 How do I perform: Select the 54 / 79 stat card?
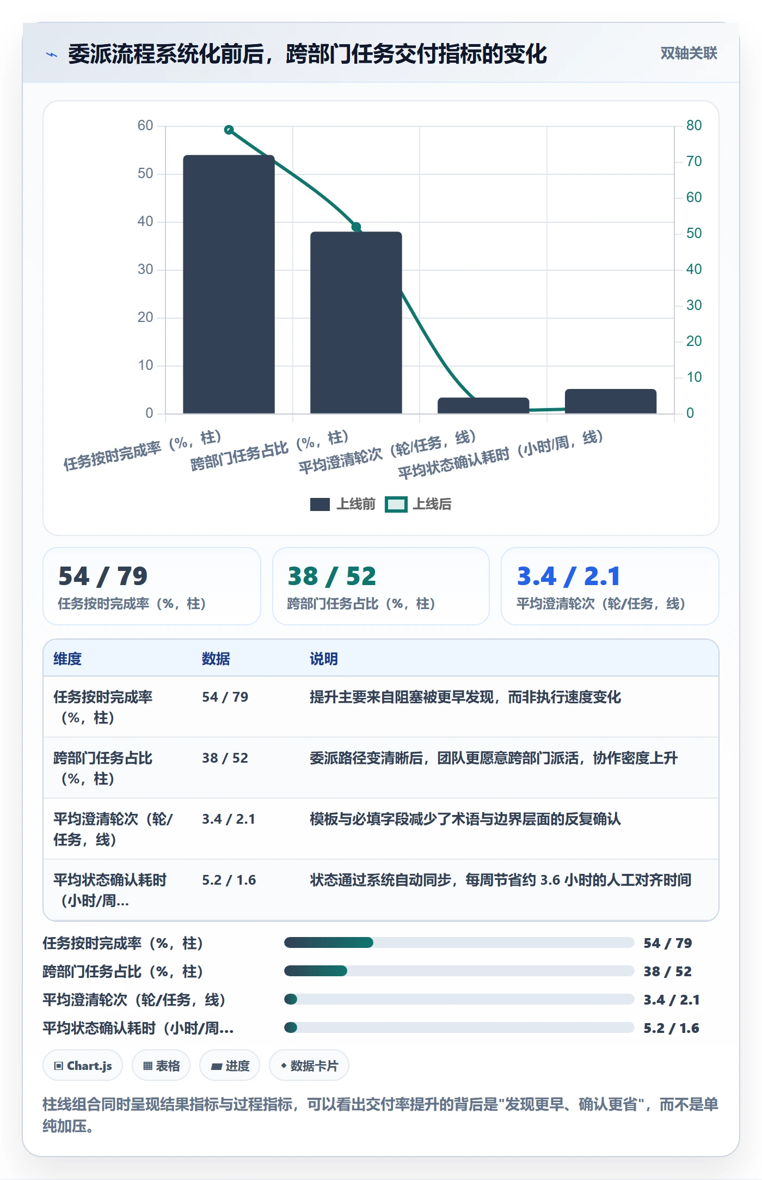[x=152, y=586]
